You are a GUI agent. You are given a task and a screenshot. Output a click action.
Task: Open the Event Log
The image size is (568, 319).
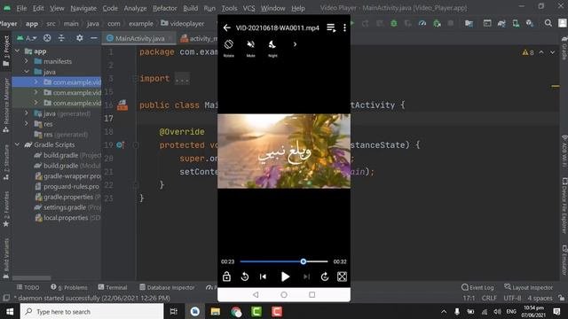pos(477,287)
